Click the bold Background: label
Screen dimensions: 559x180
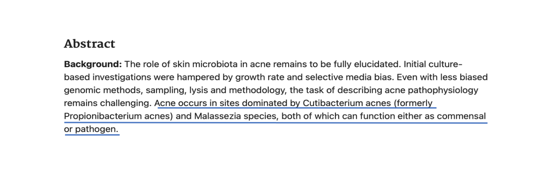click(x=93, y=64)
